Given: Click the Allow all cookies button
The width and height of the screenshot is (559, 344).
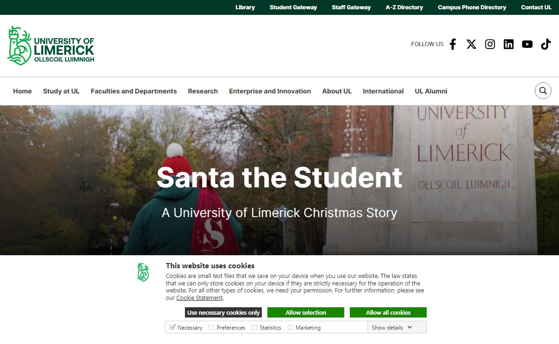Looking at the screenshot, I should pos(388,312).
